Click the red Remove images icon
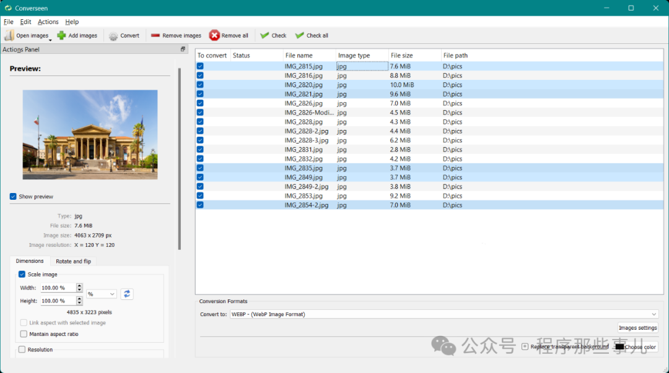Viewport: 669px width, 373px height. 155,35
